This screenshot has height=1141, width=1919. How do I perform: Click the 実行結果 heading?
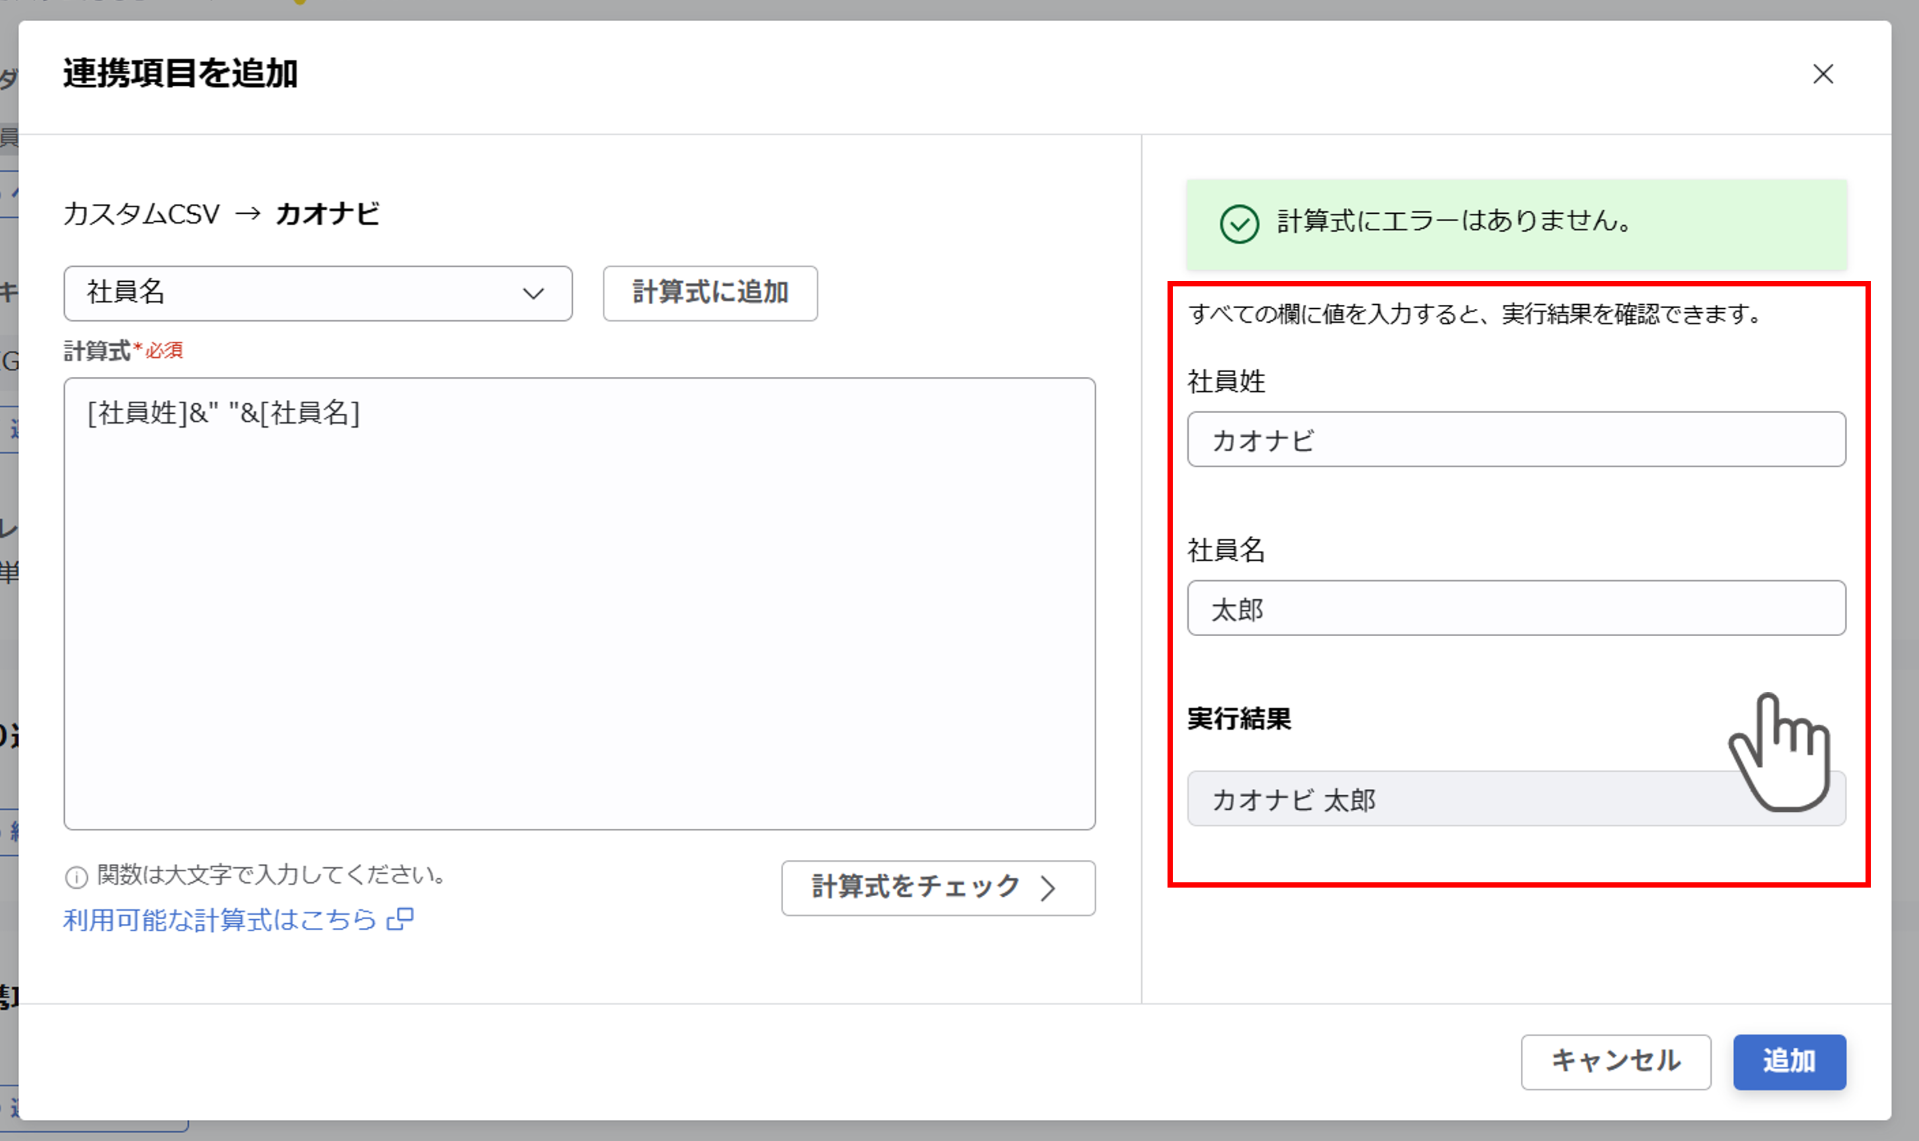coord(1239,718)
